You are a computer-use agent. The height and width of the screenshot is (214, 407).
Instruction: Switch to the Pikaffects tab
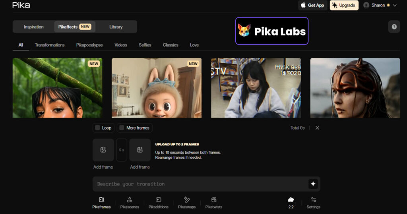pos(75,27)
